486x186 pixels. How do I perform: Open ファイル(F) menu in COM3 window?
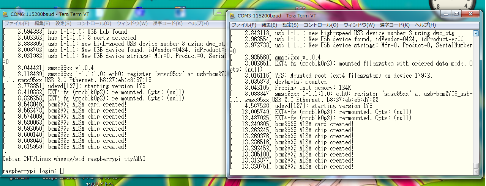(244, 25)
